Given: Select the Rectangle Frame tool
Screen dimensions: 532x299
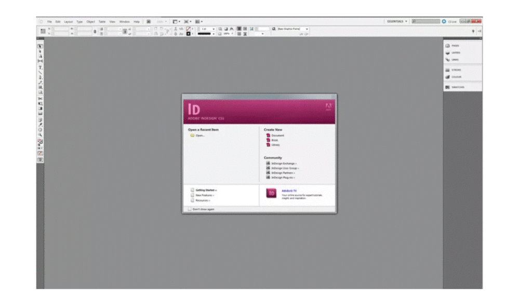Looking at the screenshot, I should pyautogui.click(x=40, y=87).
